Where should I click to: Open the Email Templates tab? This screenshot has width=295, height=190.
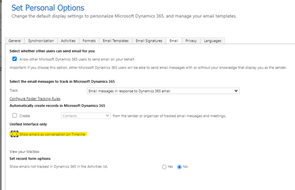point(116,41)
